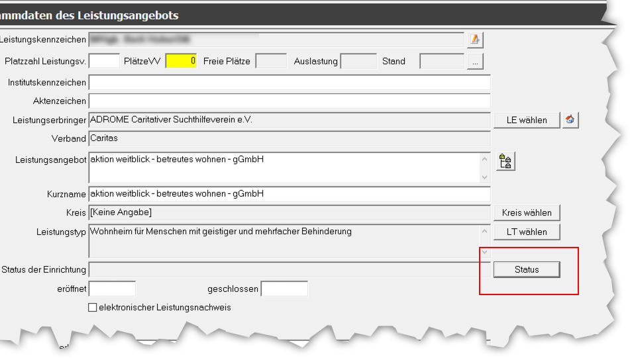
Task: Click the Leistungserbringer field
Action: (x=289, y=120)
